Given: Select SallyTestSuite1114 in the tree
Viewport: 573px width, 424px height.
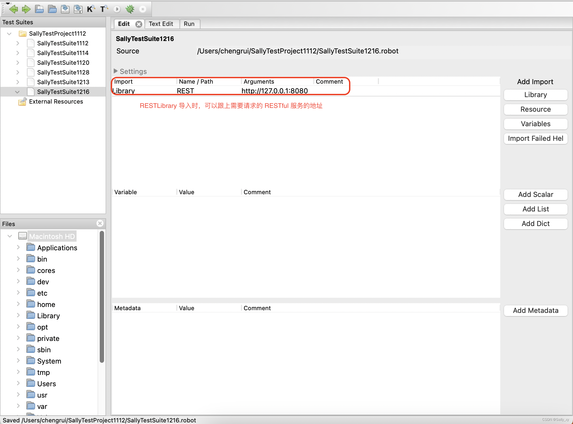Looking at the screenshot, I should [x=63, y=53].
